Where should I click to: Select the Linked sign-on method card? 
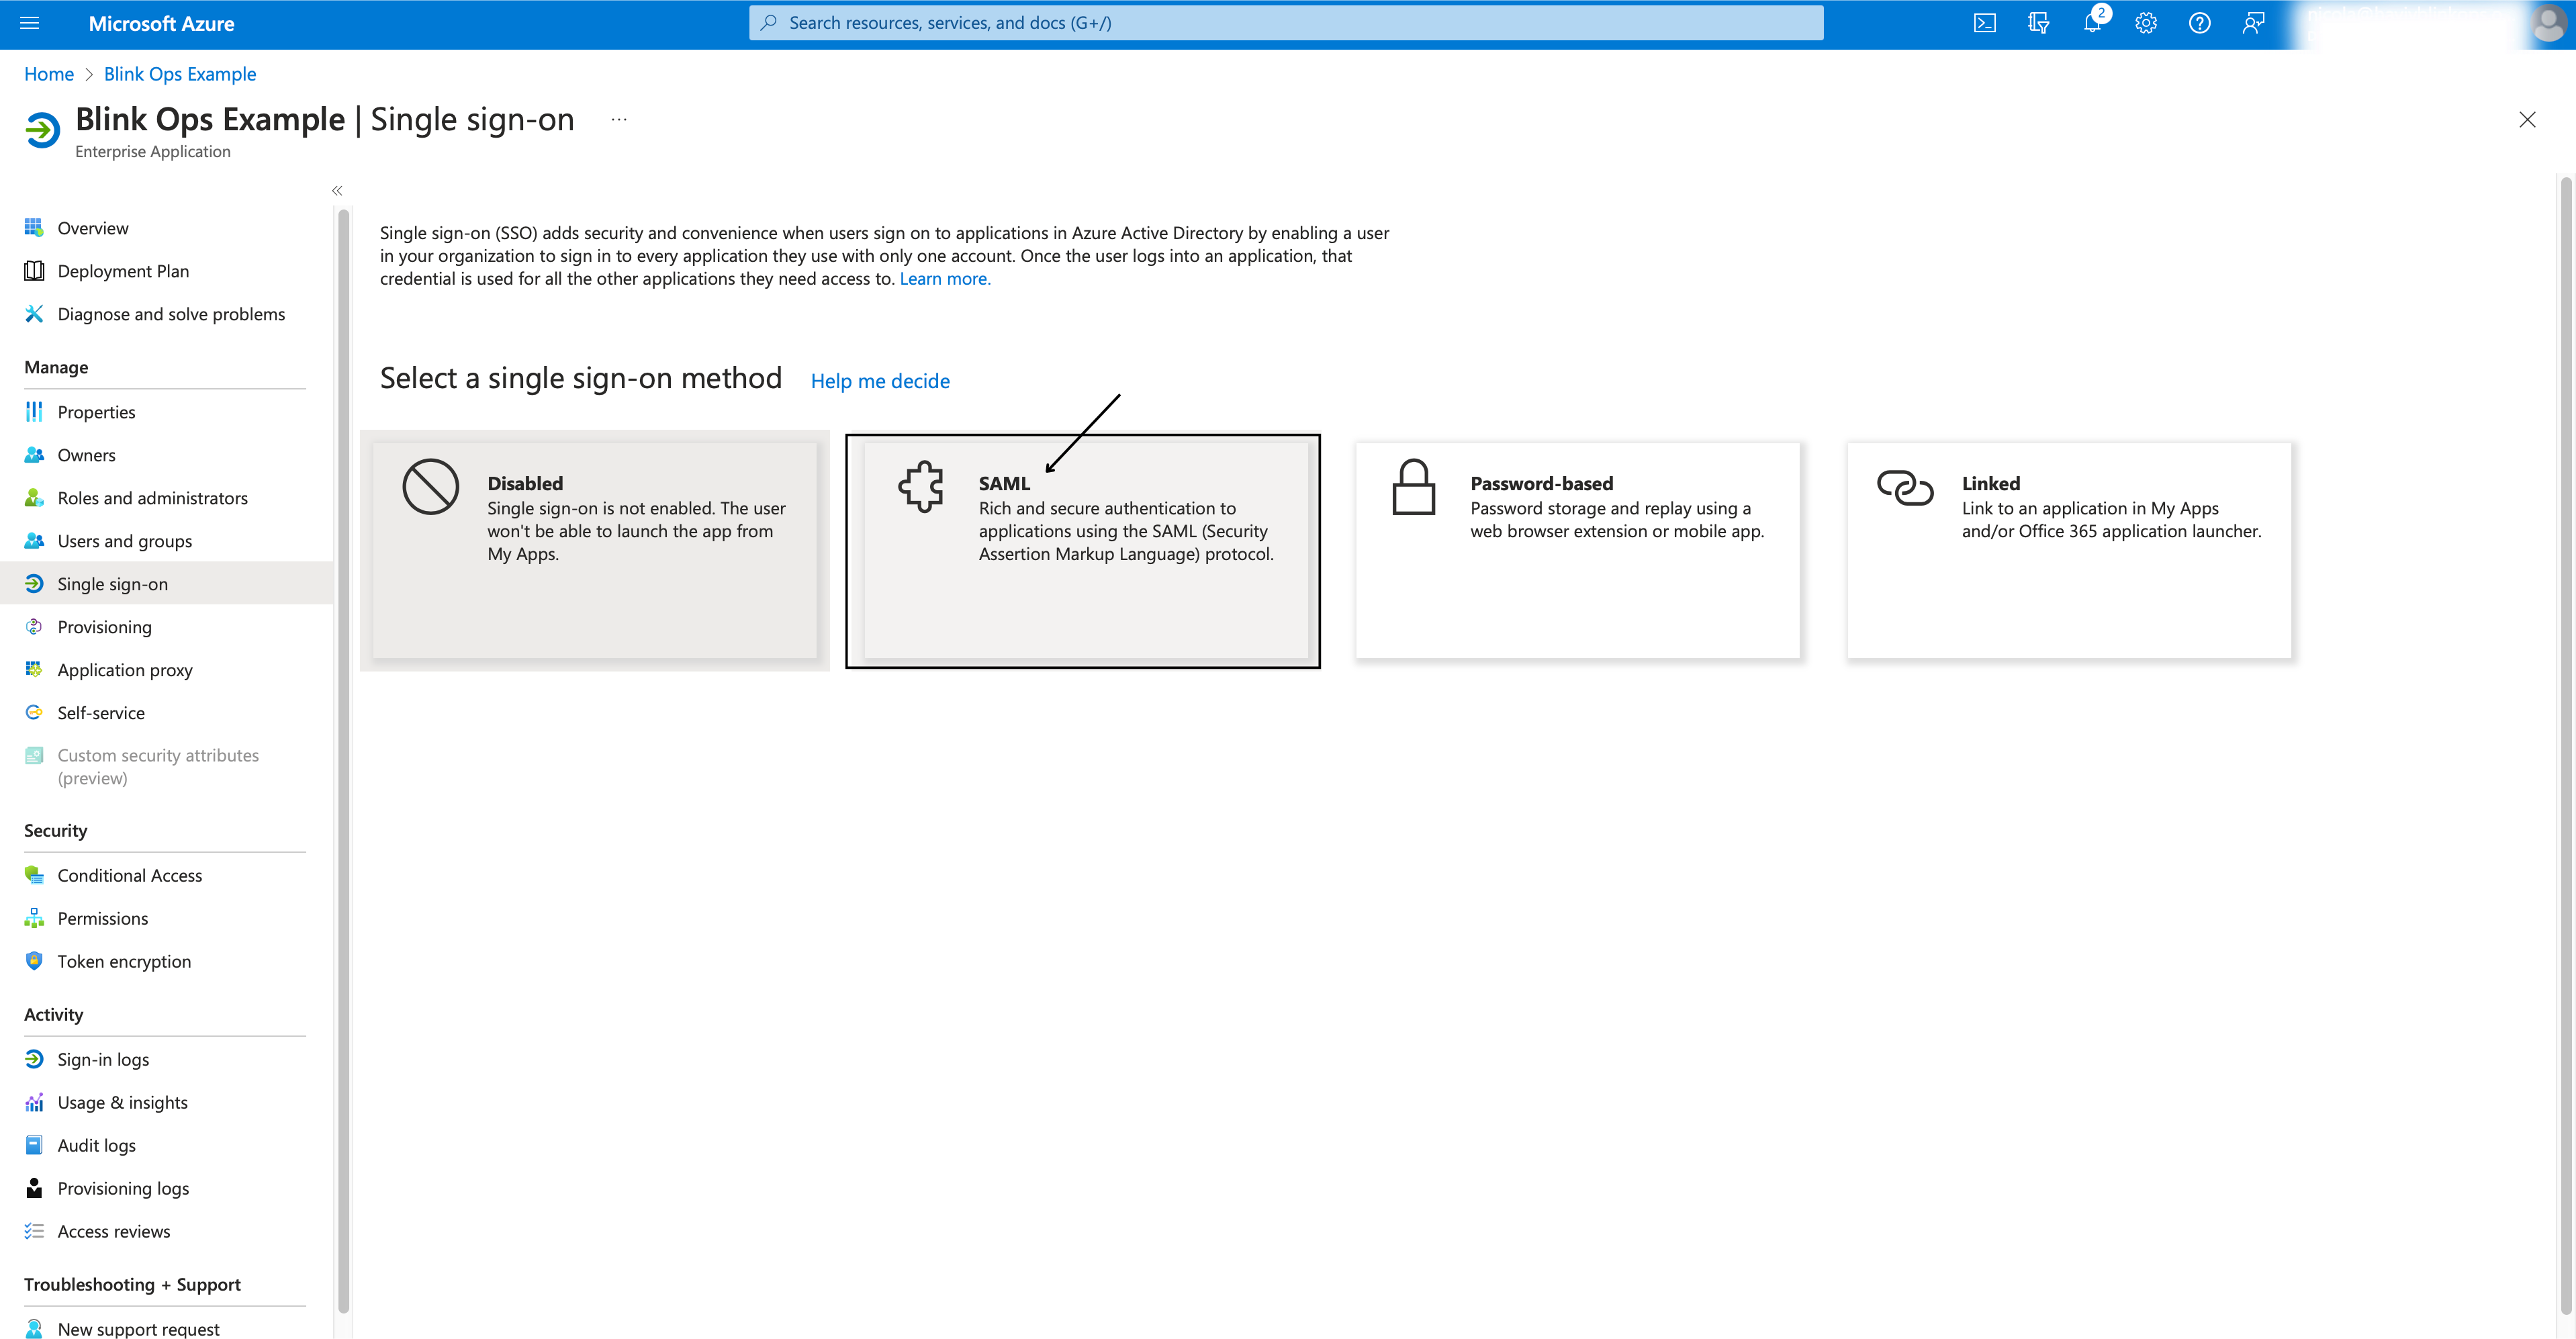2068,551
